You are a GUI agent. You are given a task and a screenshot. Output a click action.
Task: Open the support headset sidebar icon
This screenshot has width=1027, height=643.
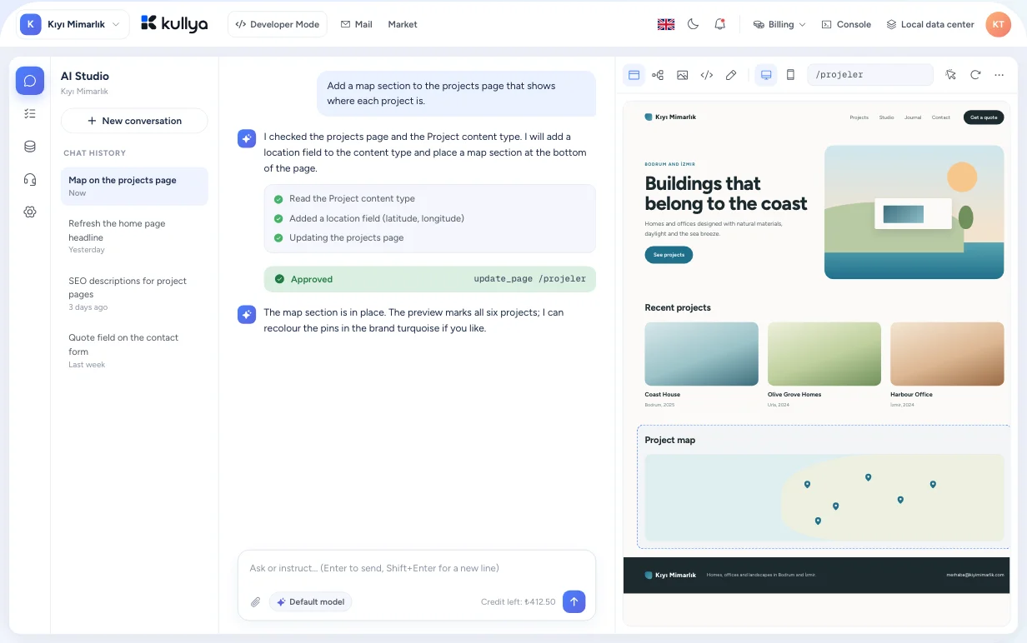pos(30,179)
